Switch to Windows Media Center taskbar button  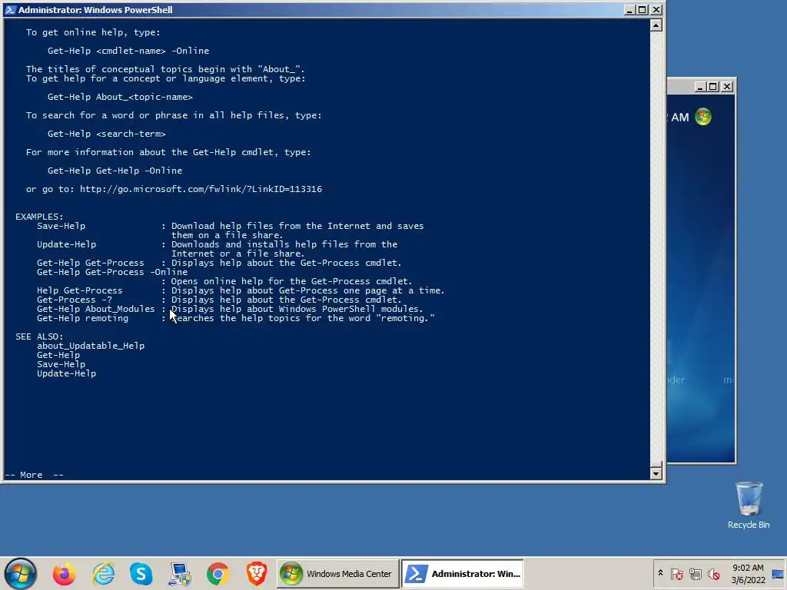[338, 573]
